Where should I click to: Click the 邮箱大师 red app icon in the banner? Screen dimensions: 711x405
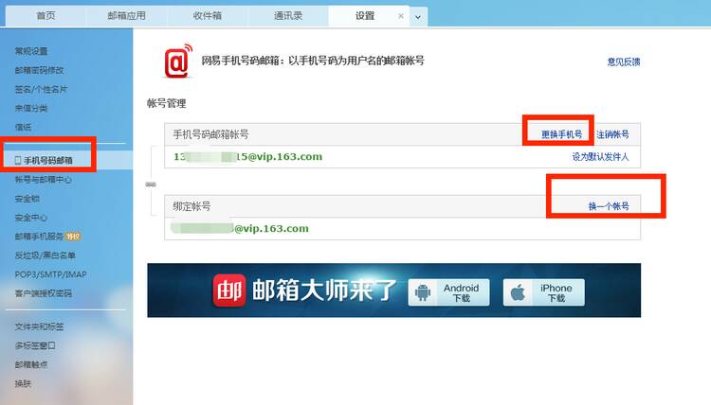(x=229, y=291)
